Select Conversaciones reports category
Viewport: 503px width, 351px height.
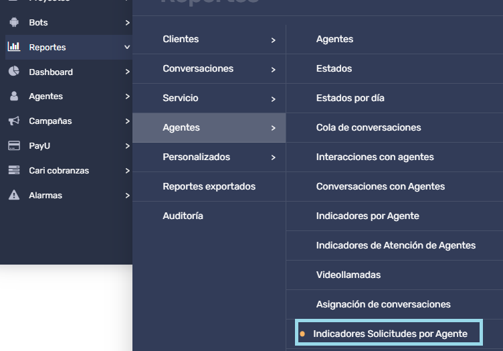click(209, 69)
